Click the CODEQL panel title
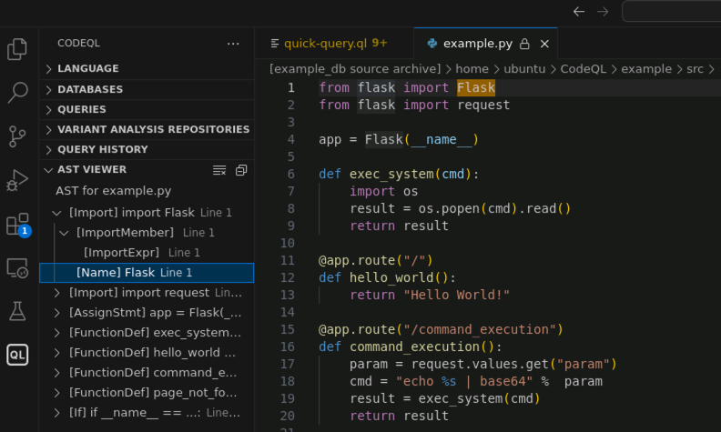The image size is (721, 432). coord(78,44)
